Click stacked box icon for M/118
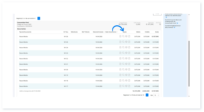 coord(126,81)
